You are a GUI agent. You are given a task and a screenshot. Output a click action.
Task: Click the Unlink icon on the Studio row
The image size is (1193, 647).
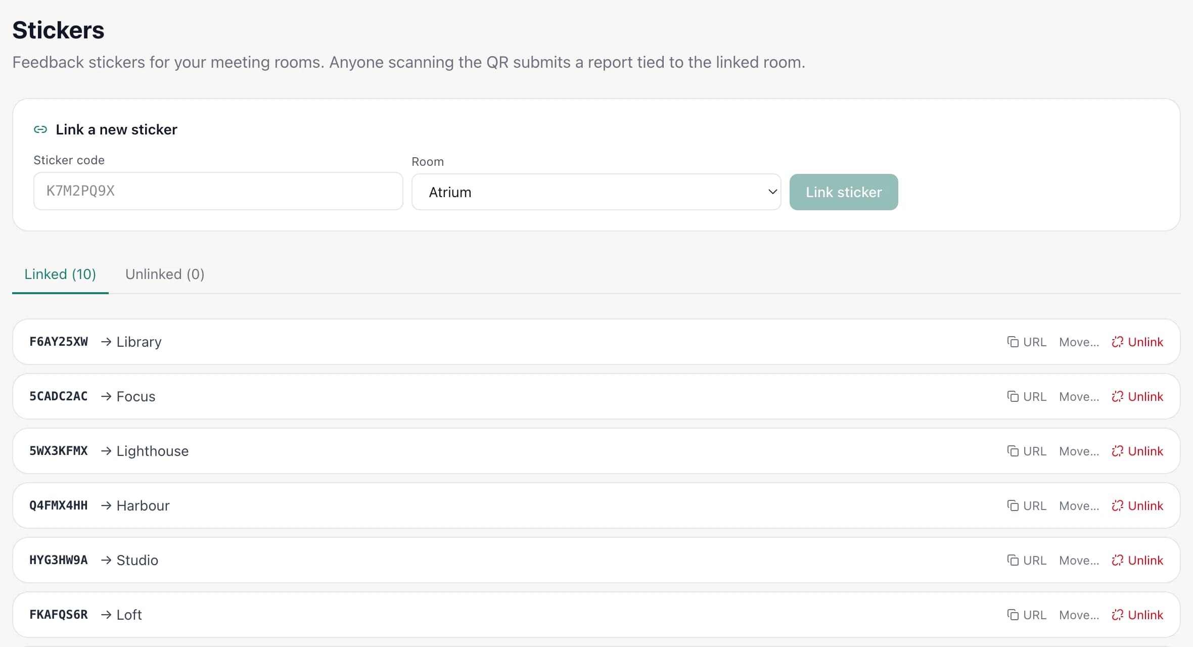coord(1117,561)
